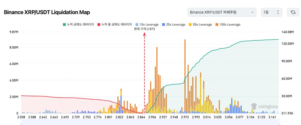This screenshot has height=125, width=301.
Task: Click the 2.774 price axis label
Action: [98, 117]
